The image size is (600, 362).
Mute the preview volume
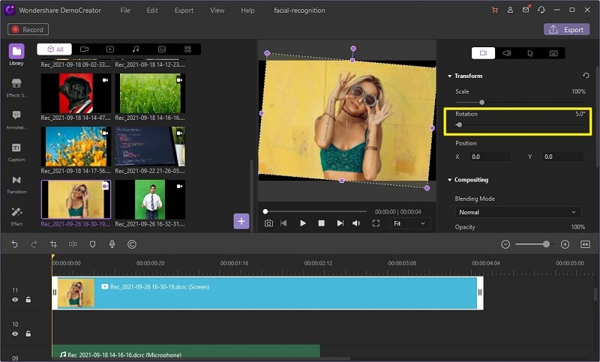click(x=356, y=223)
